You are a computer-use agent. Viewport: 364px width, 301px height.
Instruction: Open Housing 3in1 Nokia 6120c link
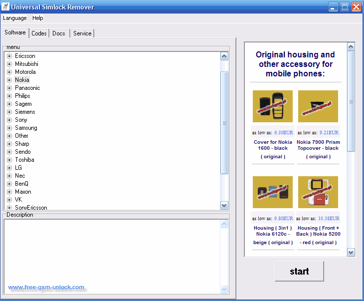point(273,235)
